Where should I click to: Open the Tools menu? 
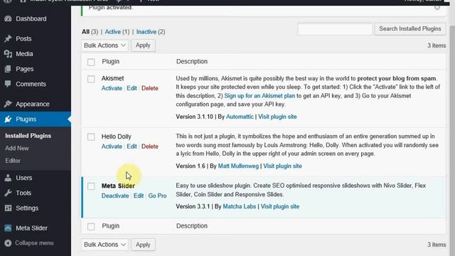(x=23, y=193)
